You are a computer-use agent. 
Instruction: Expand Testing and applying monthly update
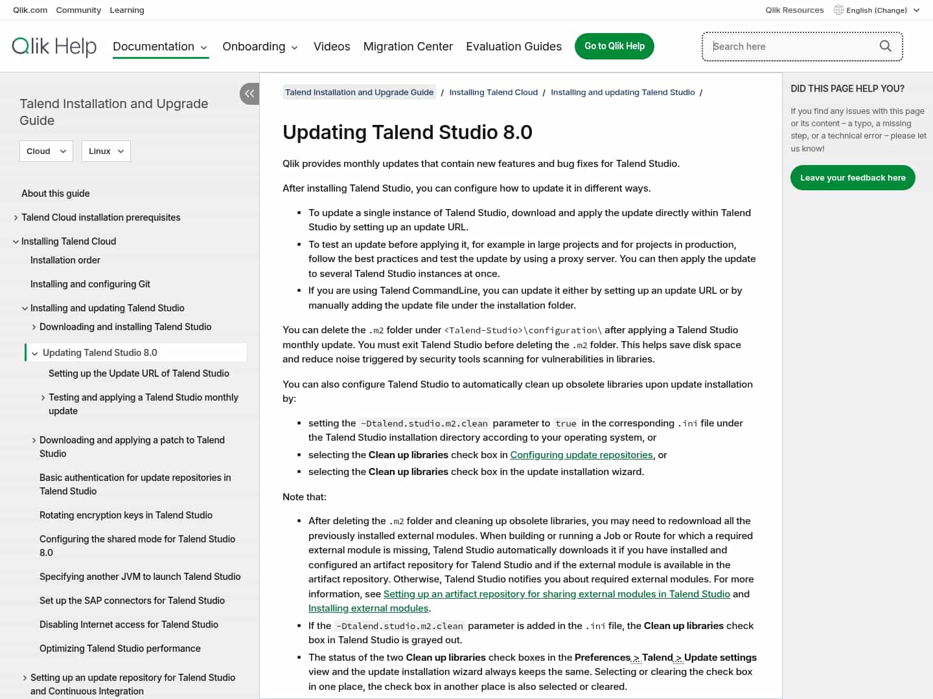(43, 398)
